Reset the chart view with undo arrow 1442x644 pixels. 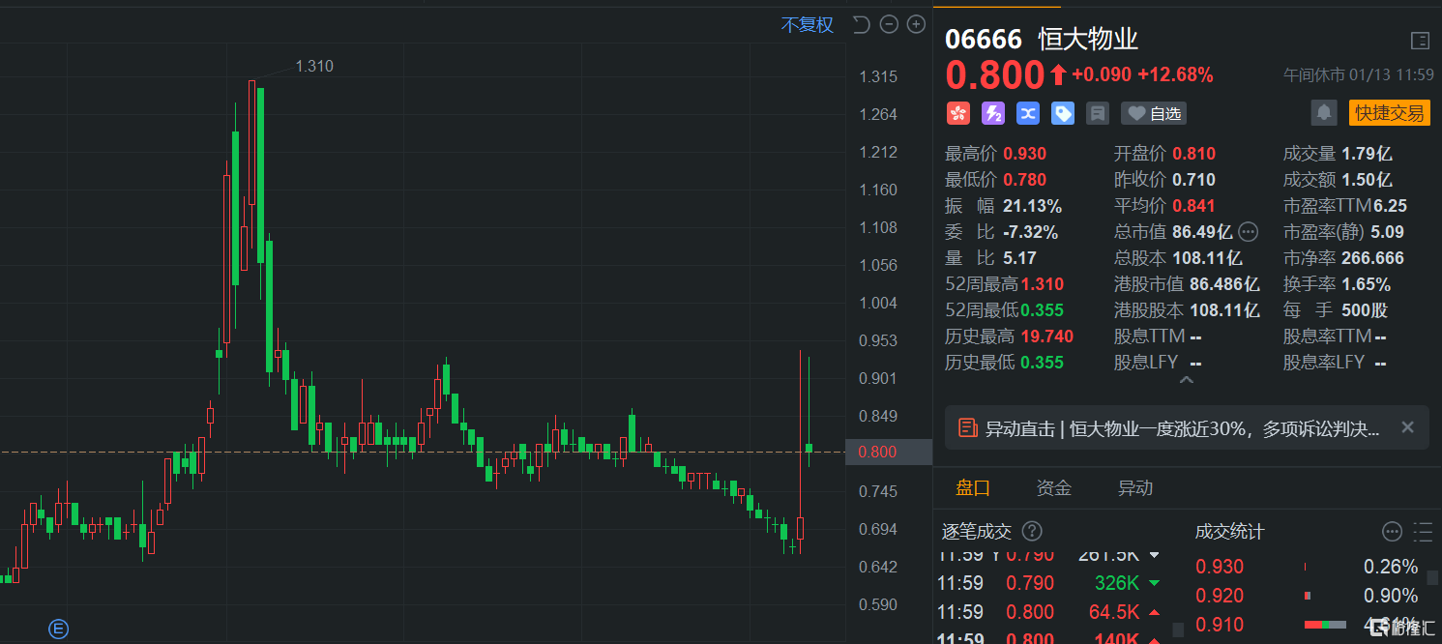(x=861, y=25)
